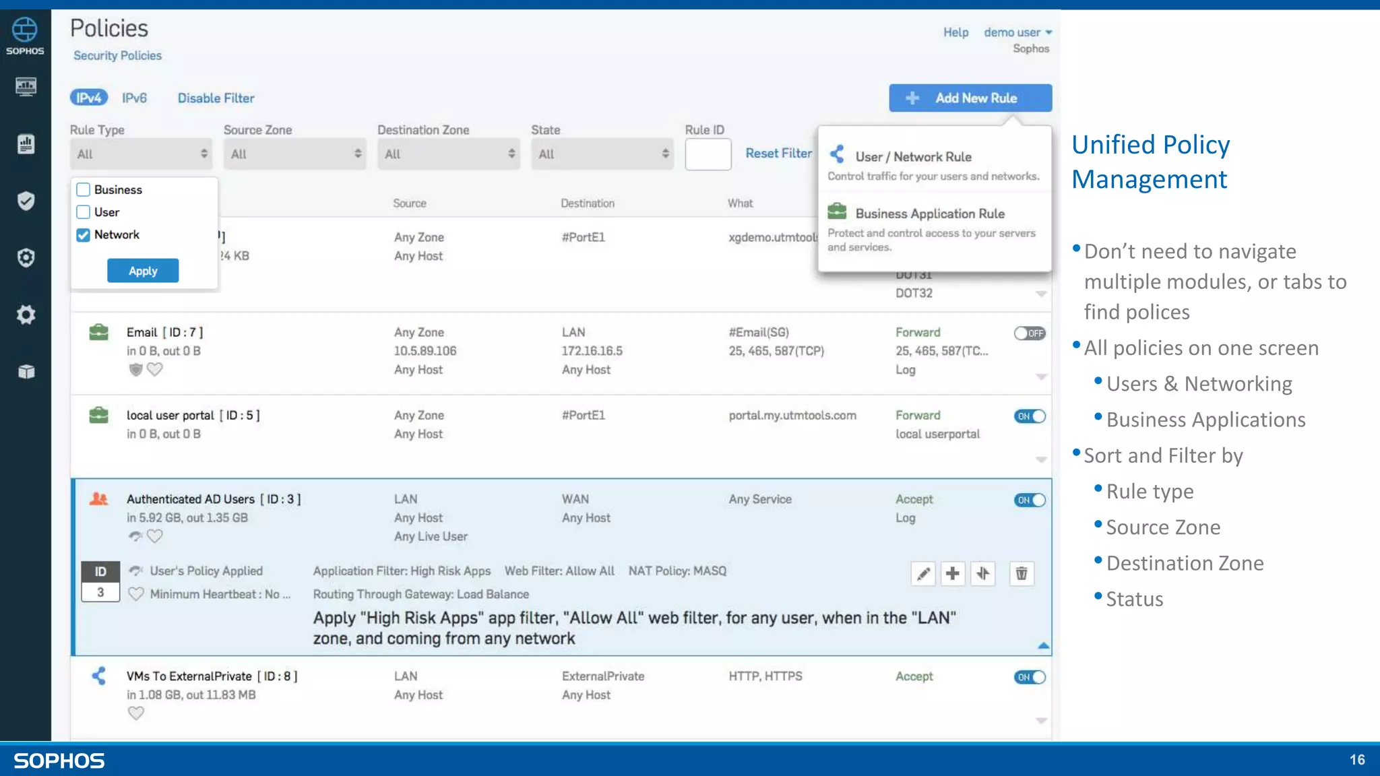This screenshot has width=1380, height=776.
Task: Switch to the IPv6 tab
Action: pyautogui.click(x=134, y=98)
